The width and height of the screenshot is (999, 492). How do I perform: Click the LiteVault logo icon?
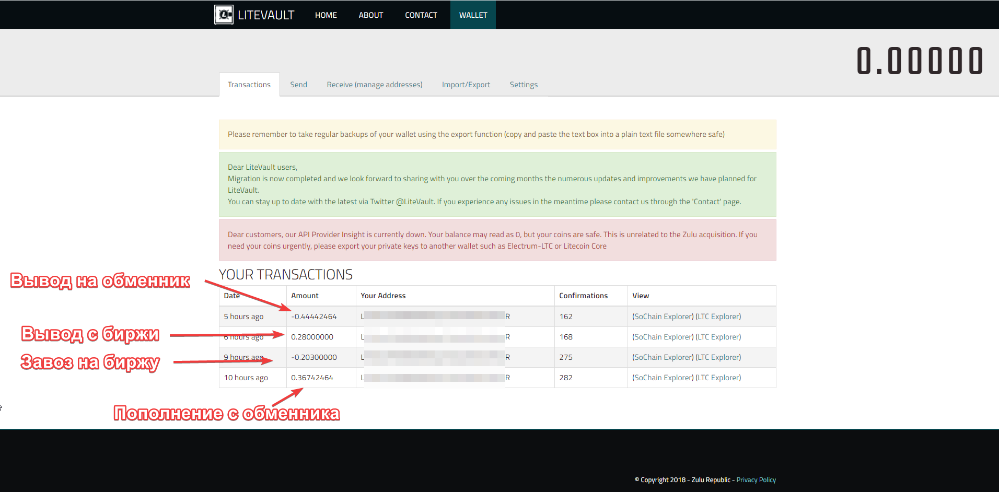[224, 15]
